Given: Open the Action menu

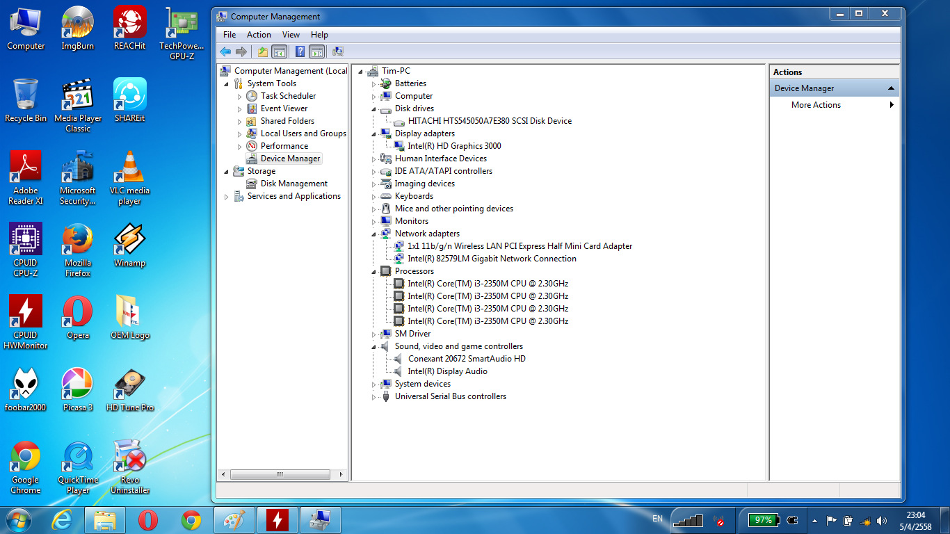Looking at the screenshot, I should pyautogui.click(x=259, y=35).
